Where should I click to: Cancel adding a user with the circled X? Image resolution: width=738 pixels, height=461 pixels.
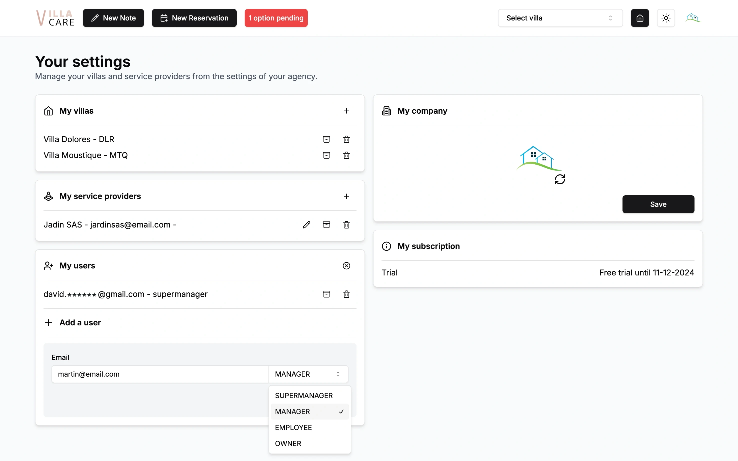coord(346,265)
